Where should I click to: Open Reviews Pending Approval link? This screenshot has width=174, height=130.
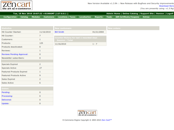[x=15, y=54]
